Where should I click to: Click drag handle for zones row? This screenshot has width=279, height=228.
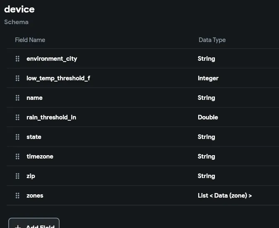click(17, 196)
